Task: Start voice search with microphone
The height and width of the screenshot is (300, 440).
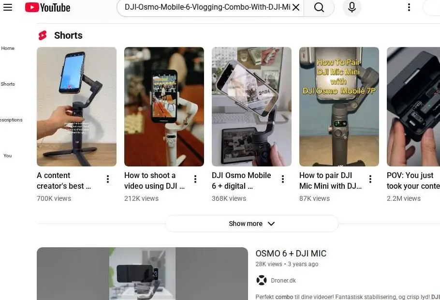Action: coord(352,7)
